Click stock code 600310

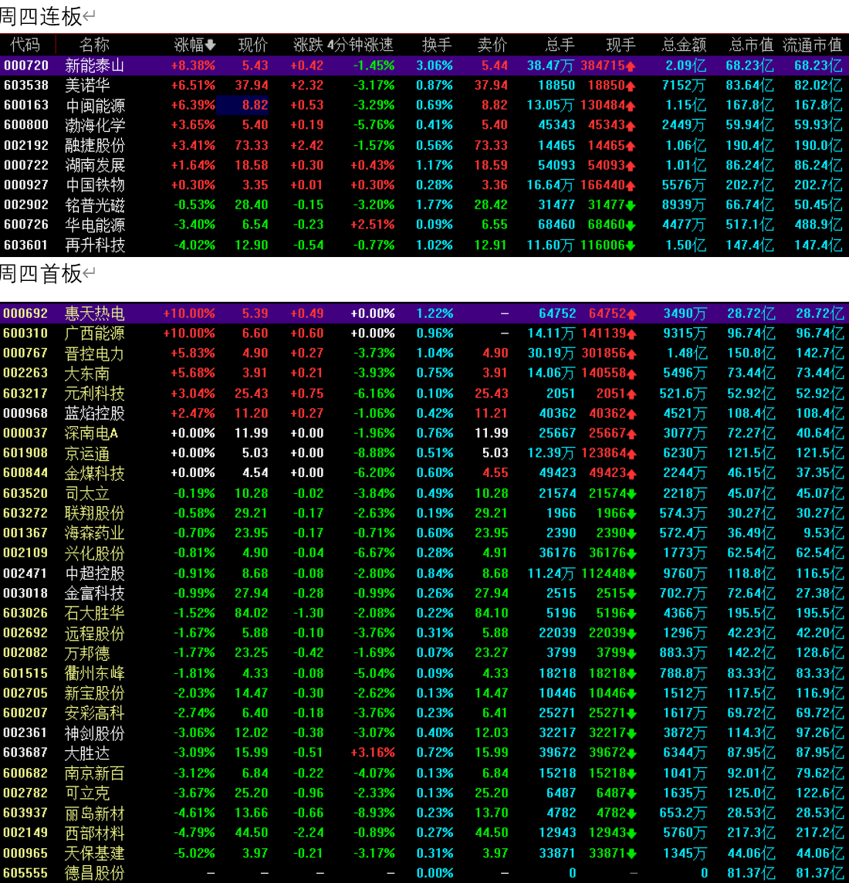pos(26,333)
